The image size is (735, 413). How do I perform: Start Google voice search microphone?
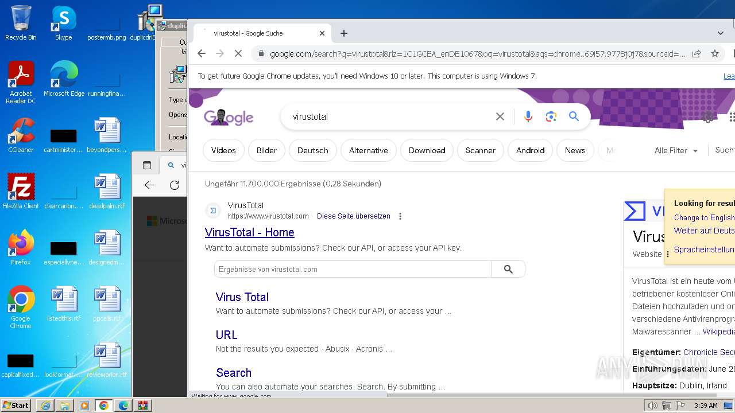click(528, 116)
